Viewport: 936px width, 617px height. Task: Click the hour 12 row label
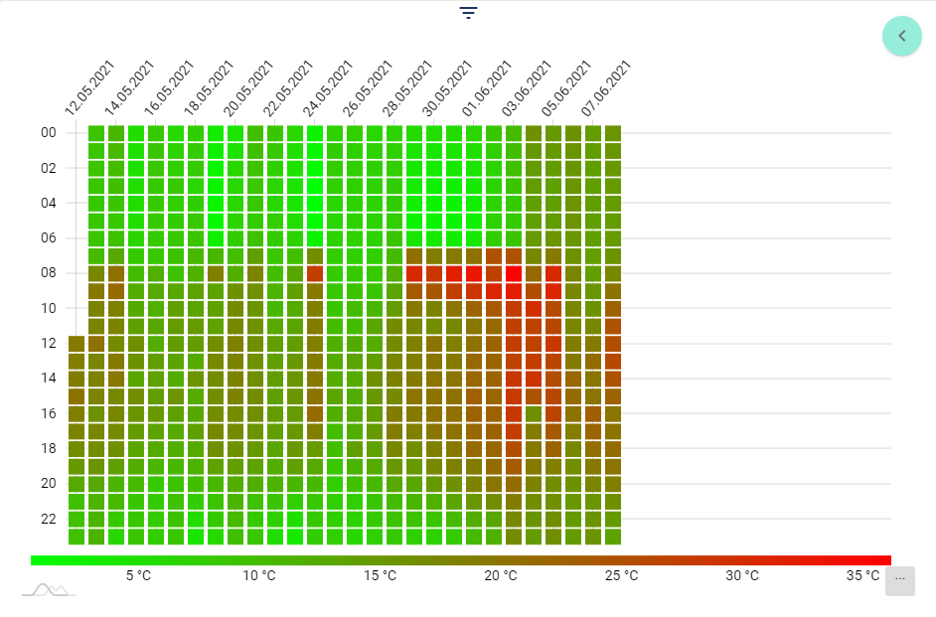[x=48, y=344]
